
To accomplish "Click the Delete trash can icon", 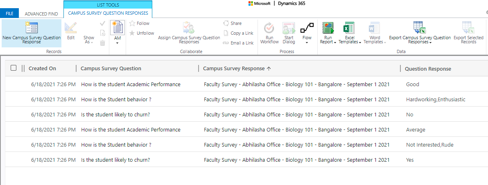I will [x=103, y=43].
